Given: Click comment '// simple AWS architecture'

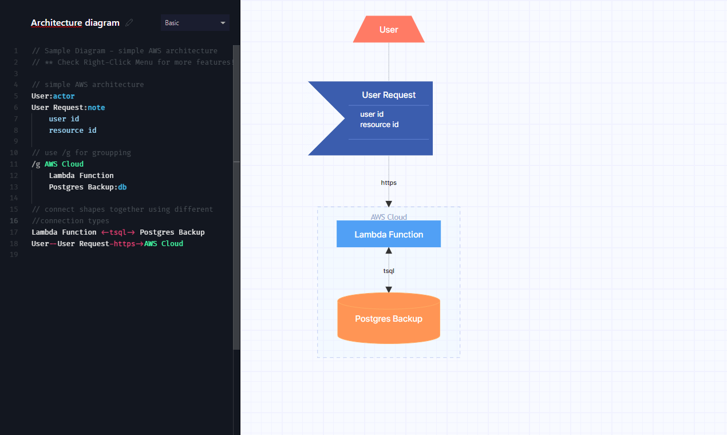Looking at the screenshot, I should point(88,84).
